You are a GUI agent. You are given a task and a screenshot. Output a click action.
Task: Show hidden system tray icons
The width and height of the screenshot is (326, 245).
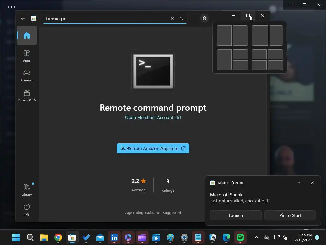tap(257, 237)
